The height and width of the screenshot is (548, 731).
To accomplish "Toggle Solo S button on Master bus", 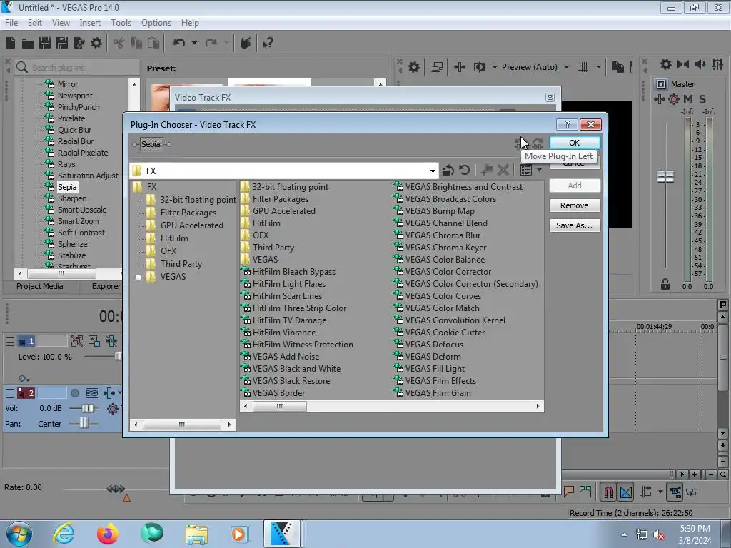I will tap(702, 98).
